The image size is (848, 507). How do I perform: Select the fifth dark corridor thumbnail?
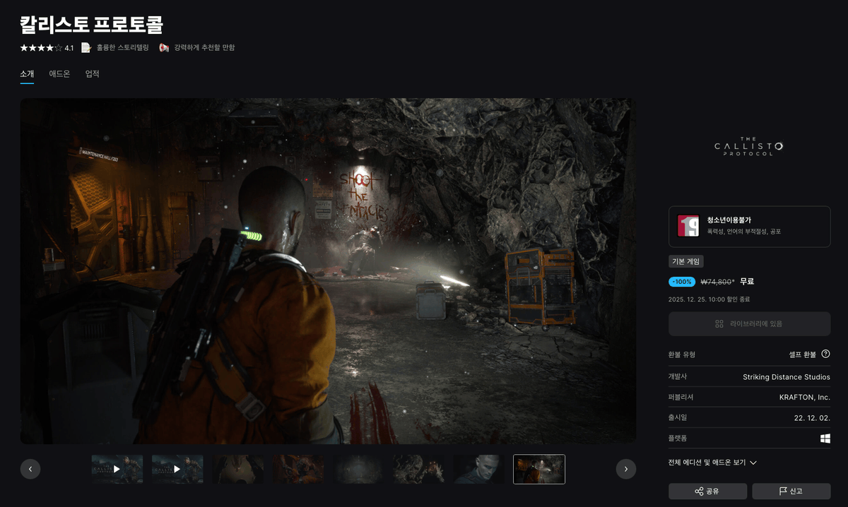coord(358,469)
